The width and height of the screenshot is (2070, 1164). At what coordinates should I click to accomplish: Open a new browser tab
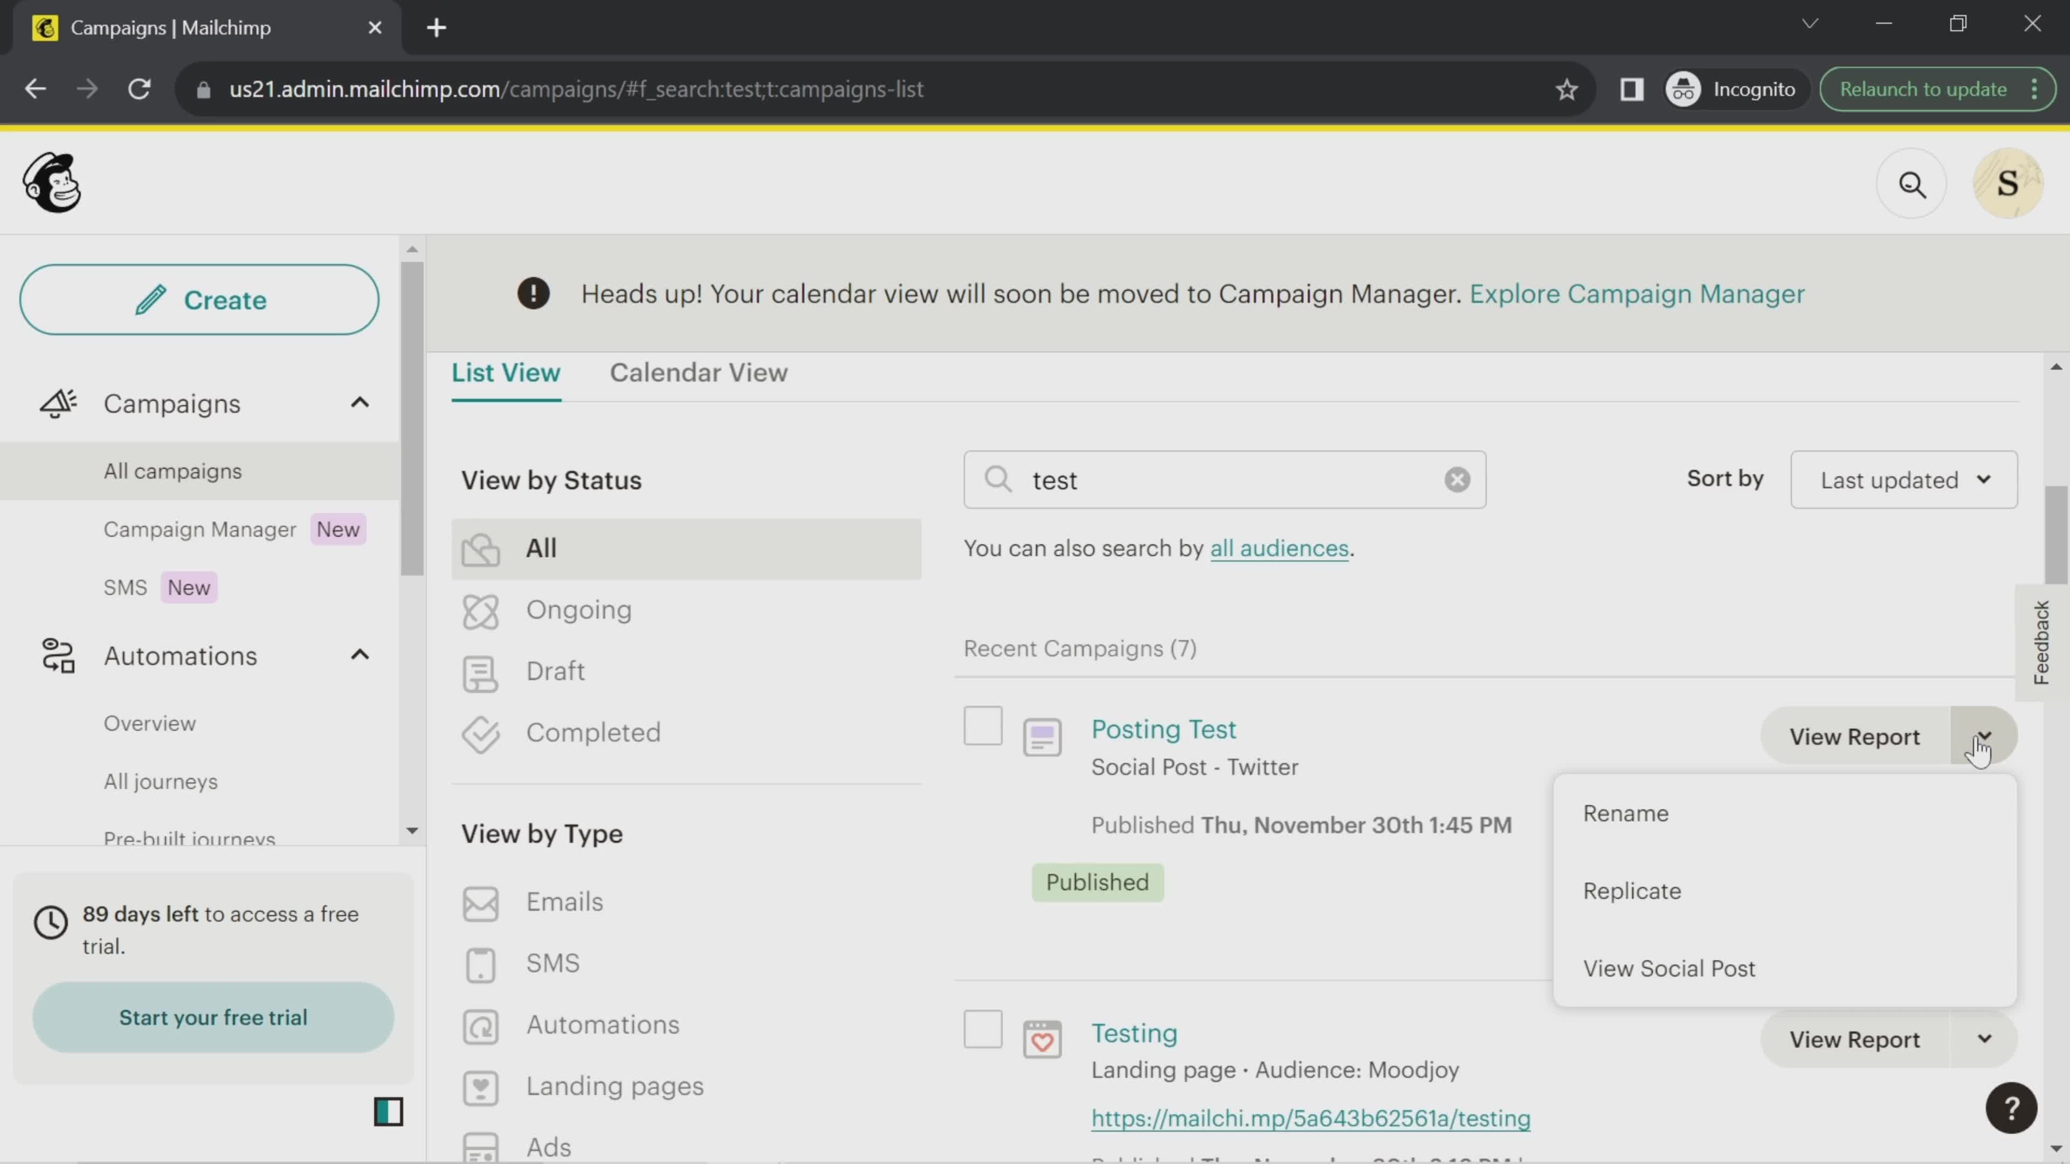point(436,28)
